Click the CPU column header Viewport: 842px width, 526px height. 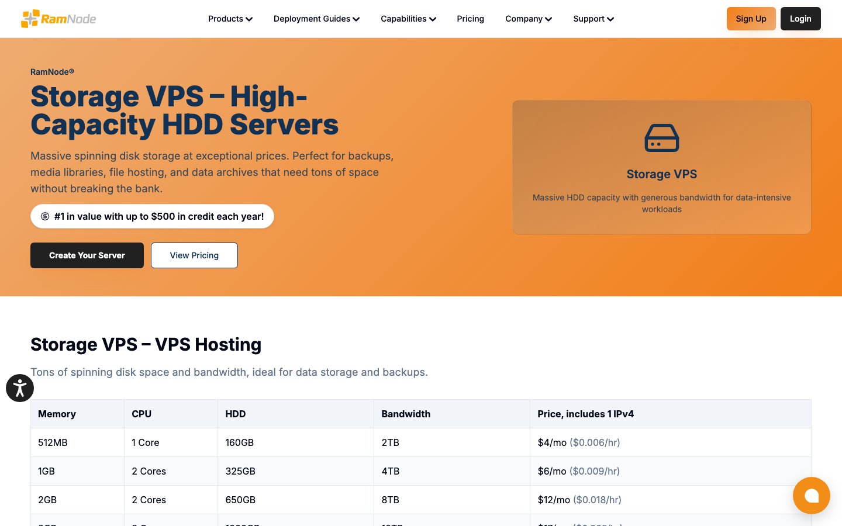(x=171, y=414)
